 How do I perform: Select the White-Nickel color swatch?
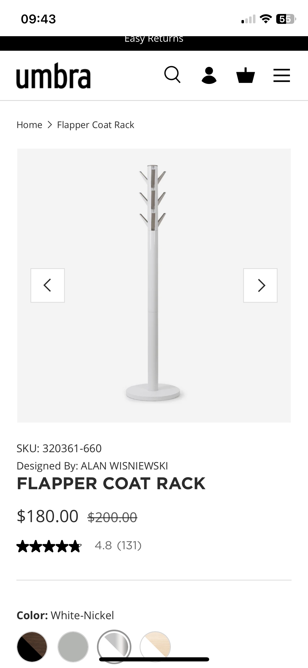[x=114, y=647]
